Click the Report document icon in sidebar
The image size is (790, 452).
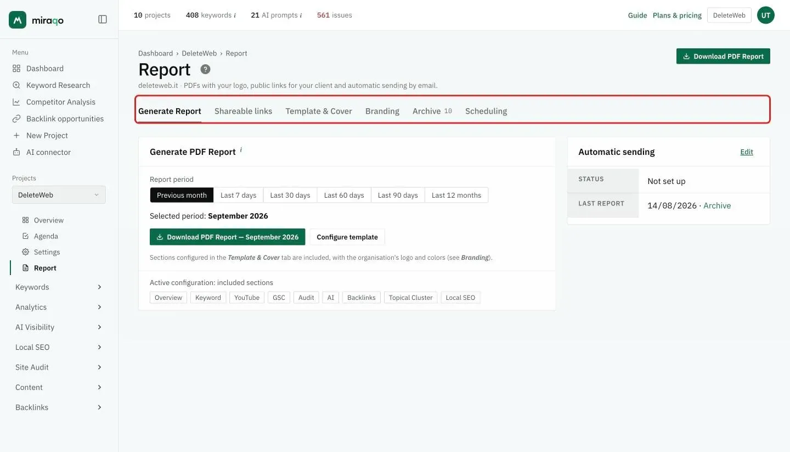(25, 268)
